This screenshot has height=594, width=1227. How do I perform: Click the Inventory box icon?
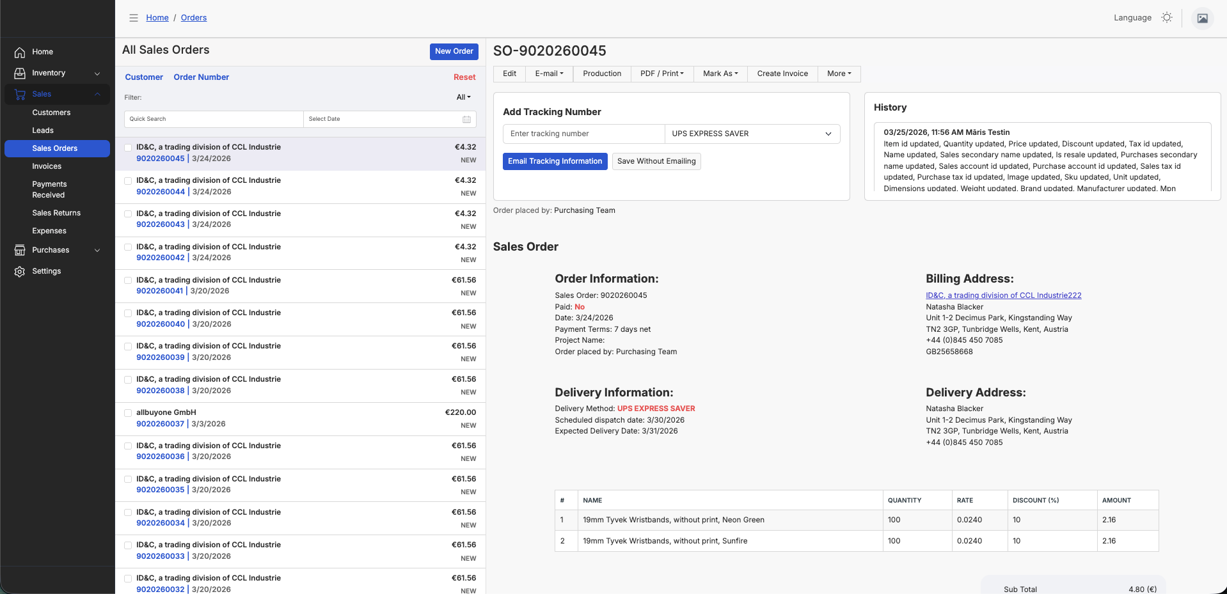20,74
